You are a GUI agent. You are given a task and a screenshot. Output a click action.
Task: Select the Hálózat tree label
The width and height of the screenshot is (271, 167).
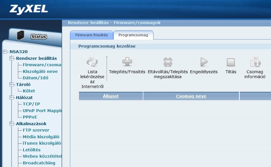(24, 98)
